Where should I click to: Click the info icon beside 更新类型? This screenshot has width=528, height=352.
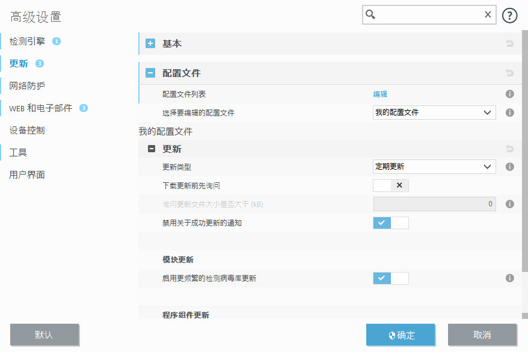coord(509,167)
